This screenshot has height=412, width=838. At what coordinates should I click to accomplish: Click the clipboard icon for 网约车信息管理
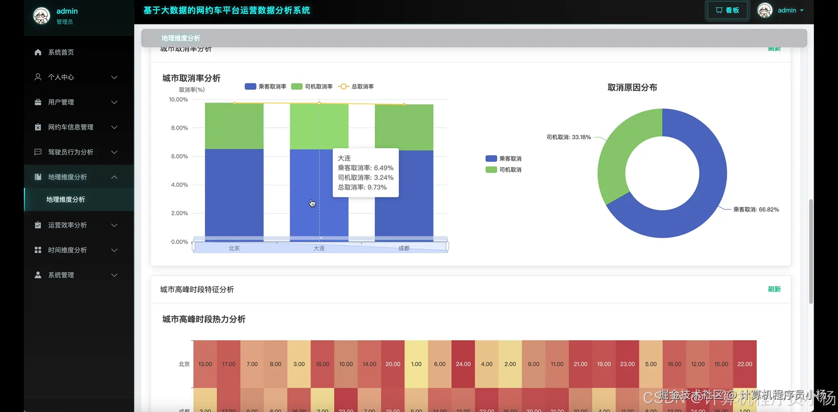[x=38, y=127]
